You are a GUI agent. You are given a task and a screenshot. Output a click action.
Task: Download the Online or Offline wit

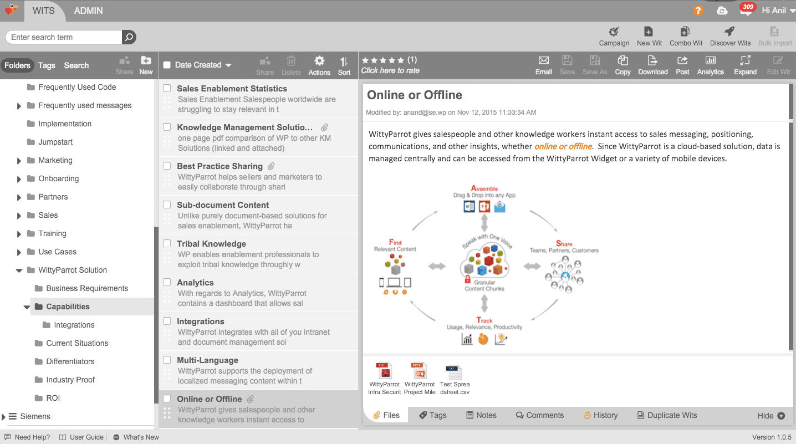tap(652, 65)
